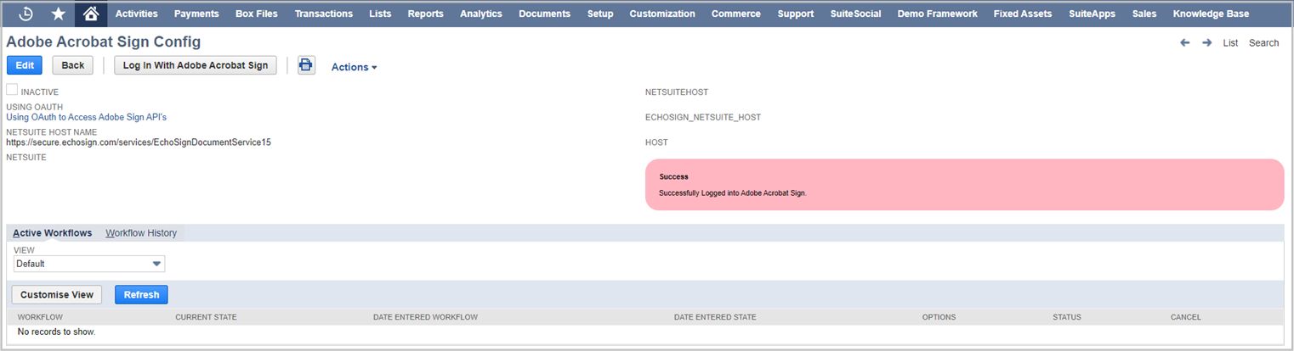
Task: Open the Reports menu
Action: pyautogui.click(x=425, y=14)
